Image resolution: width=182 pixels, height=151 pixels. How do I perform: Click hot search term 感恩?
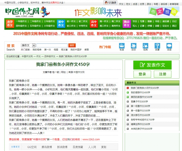click(87, 50)
